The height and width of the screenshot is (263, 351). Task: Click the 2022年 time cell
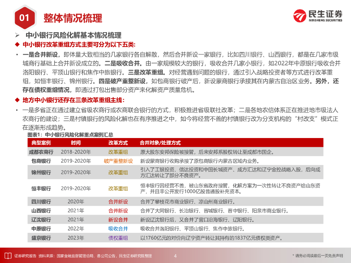click(76, 229)
